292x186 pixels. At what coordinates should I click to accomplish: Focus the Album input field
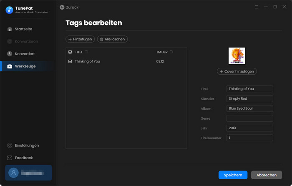250,108
